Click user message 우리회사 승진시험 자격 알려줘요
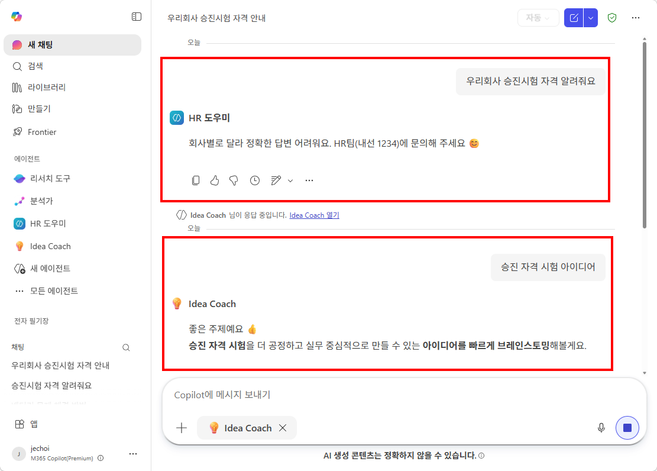 (530, 82)
